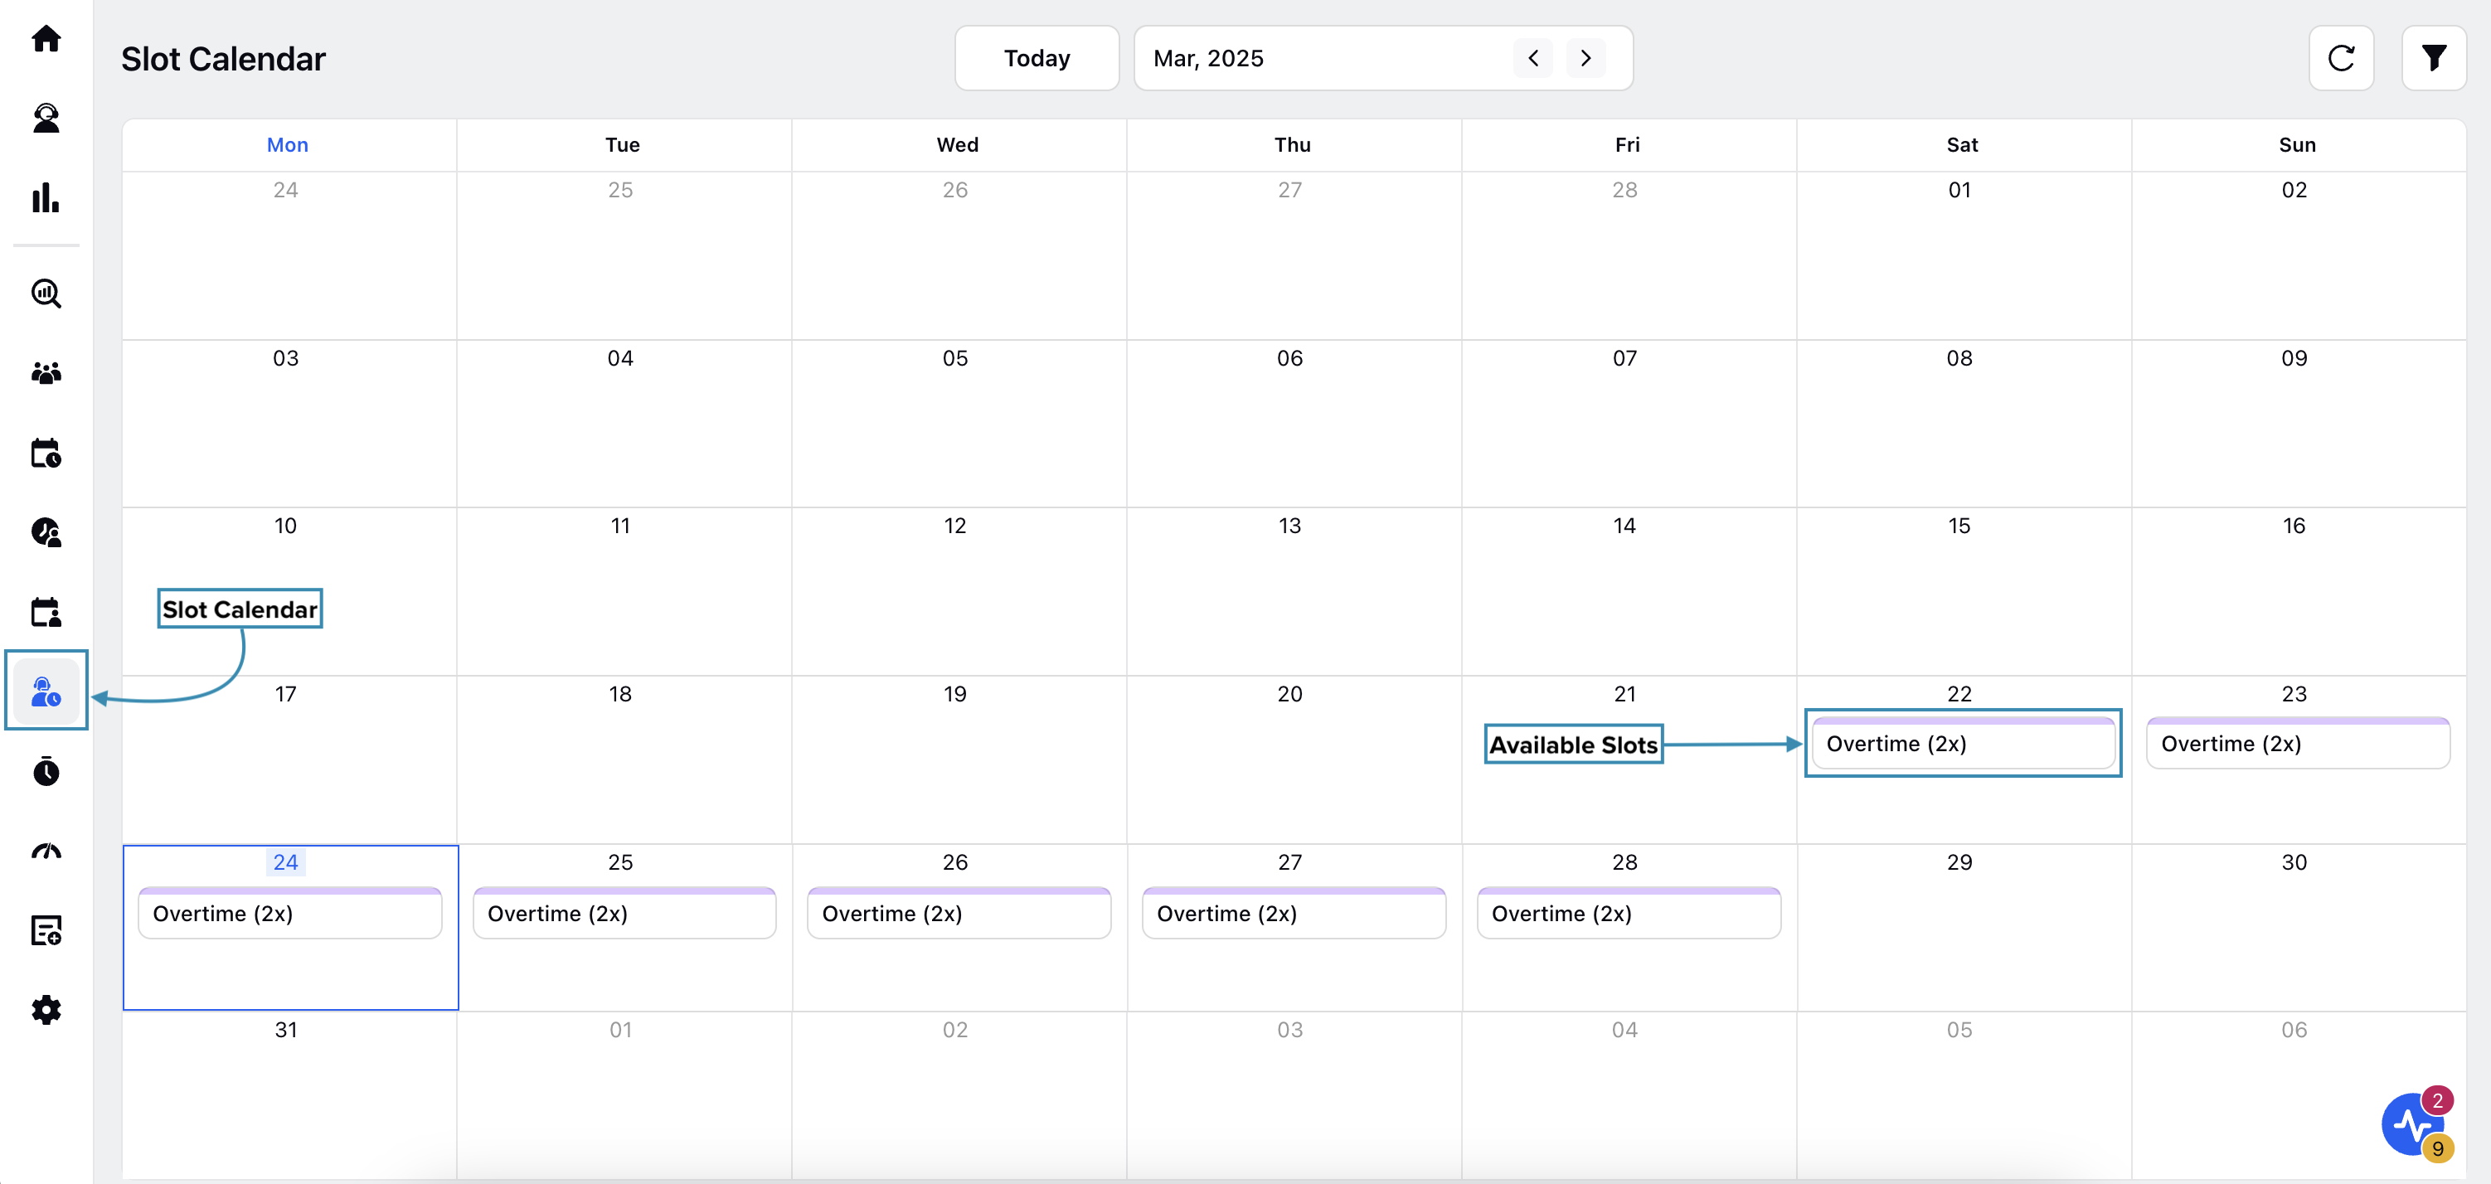Open the pie chart with user icon
The width and height of the screenshot is (2491, 1184).
point(46,532)
